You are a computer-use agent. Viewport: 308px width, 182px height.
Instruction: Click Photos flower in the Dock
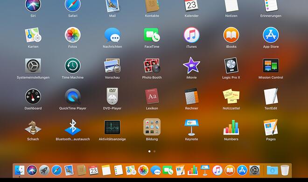click(143, 170)
